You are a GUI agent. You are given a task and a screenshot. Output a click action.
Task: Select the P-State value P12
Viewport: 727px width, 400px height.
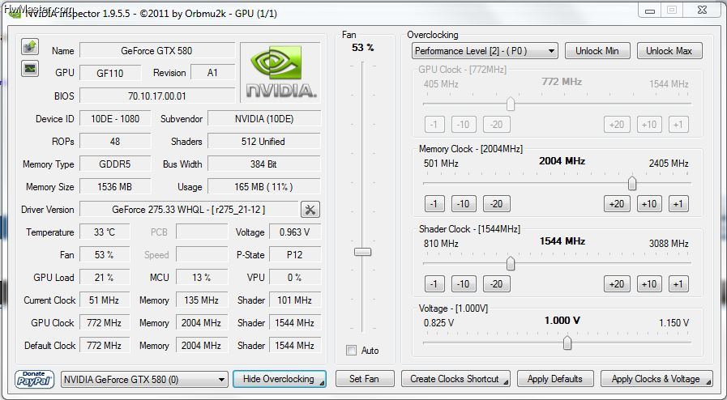[294, 254]
